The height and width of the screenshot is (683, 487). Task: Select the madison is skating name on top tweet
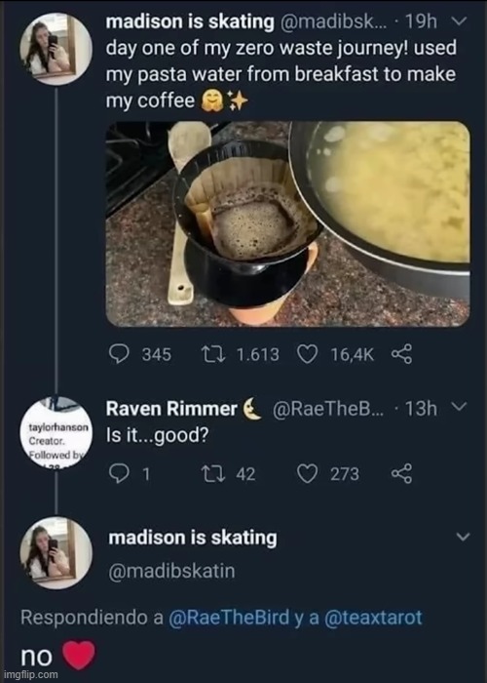(191, 22)
